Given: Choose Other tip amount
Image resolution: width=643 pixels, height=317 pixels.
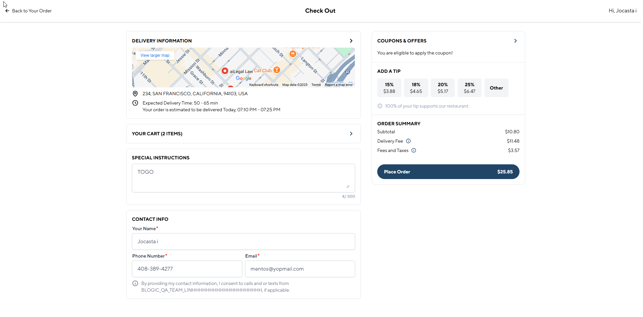Looking at the screenshot, I should tap(496, 88).
